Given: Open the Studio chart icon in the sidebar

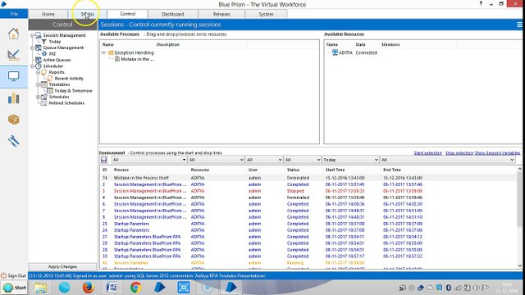Looking at the screenshot, I should click(x=13, y=55).
